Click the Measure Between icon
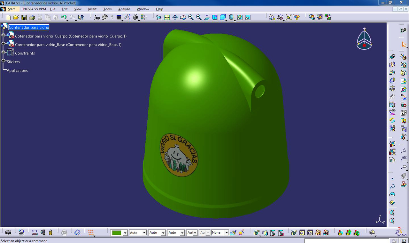Image resolution: width=409 pixels, height=243 pixels. pyautogui.click(x=35, y=233)
